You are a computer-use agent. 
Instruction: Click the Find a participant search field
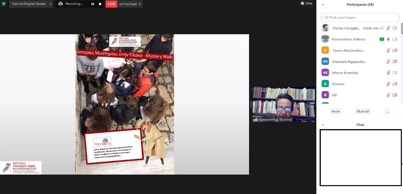[x=361, y=17]
